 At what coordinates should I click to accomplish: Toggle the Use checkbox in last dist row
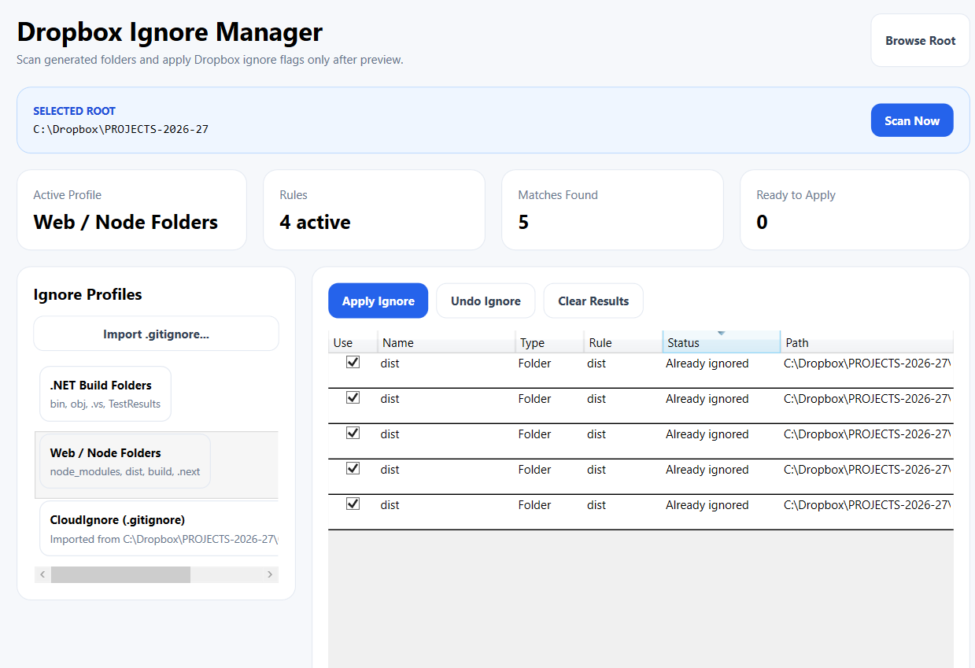point(353,504)
